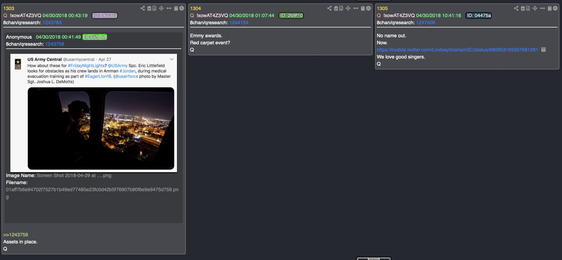Click the 'Emmy awards.' text

coord(206,36)
